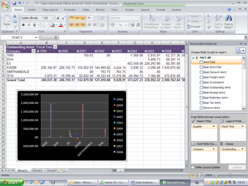The height and width of the screenshot is (186, 248).
Task: Expand the Supplier report filter dropdown
Action: (214, 126)
